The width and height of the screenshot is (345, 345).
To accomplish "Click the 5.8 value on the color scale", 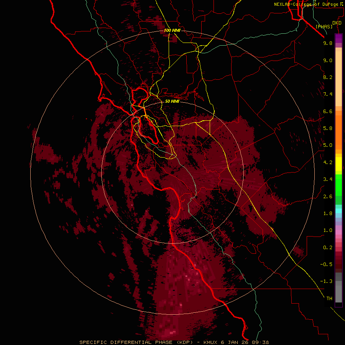I will [328, 128].
